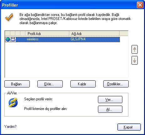Select the wireless profile row
This screenshot has width=145, height=135.
(62, 39)
